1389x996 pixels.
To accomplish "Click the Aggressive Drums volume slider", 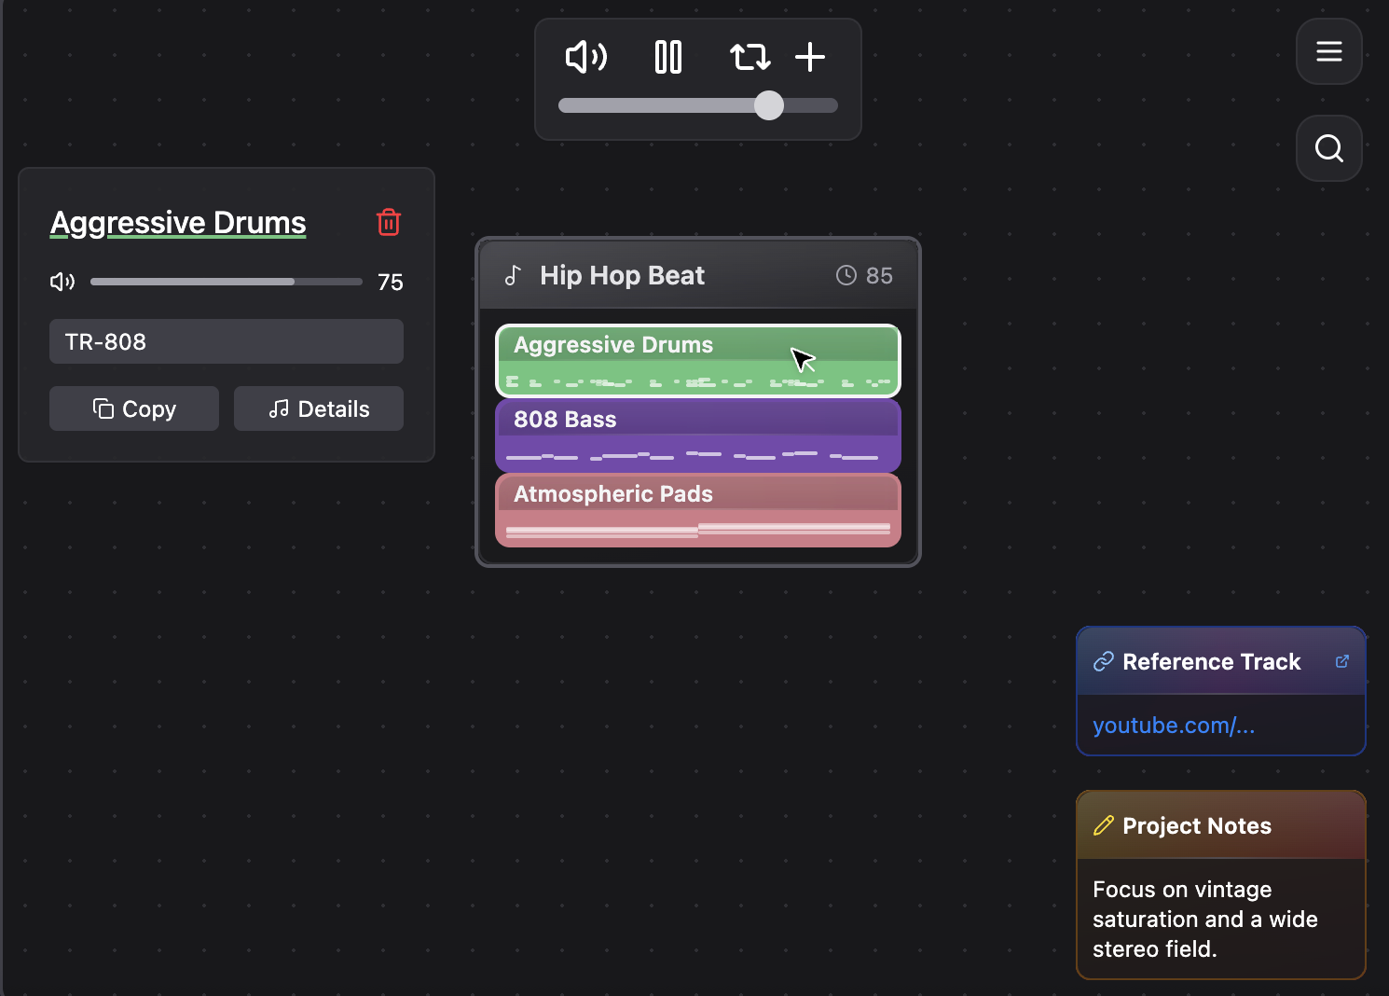I will 227,282.
